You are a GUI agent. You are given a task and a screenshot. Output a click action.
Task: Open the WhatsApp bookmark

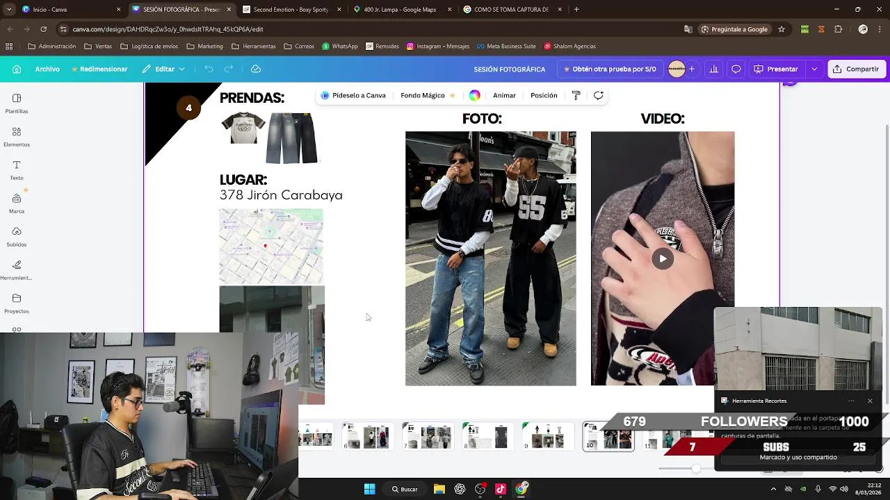pyautogui.click(x=340, y=47)
